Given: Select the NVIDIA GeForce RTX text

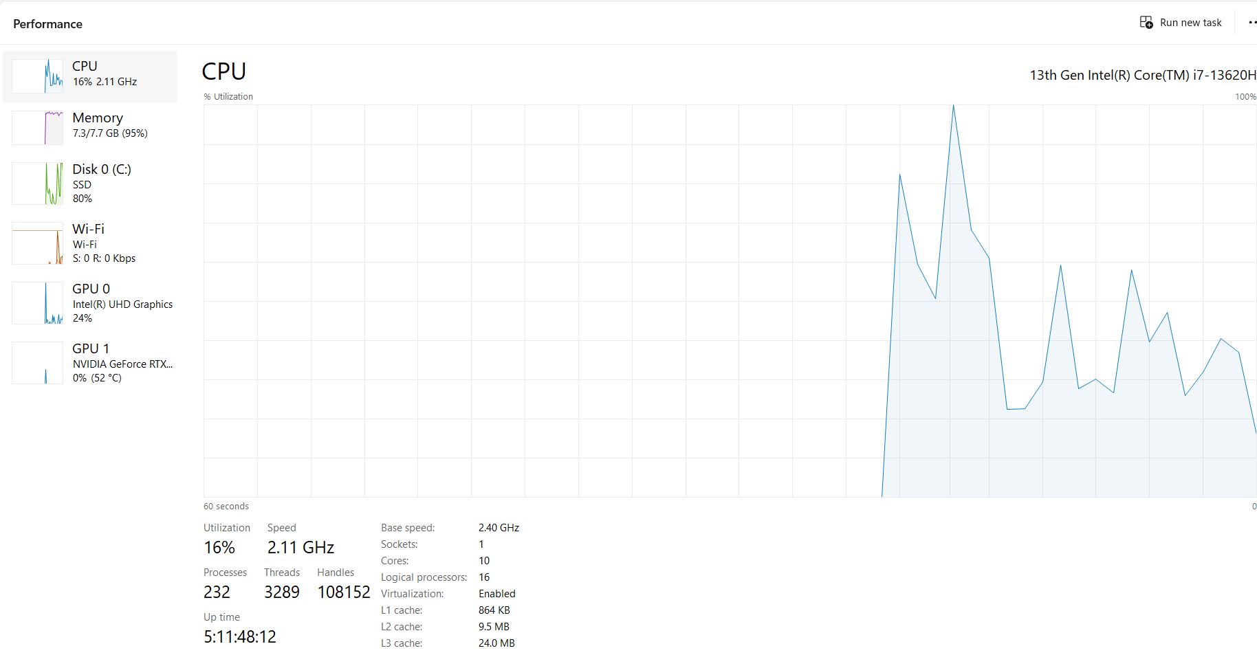Looking at the screenshot, I should point(122,364).
